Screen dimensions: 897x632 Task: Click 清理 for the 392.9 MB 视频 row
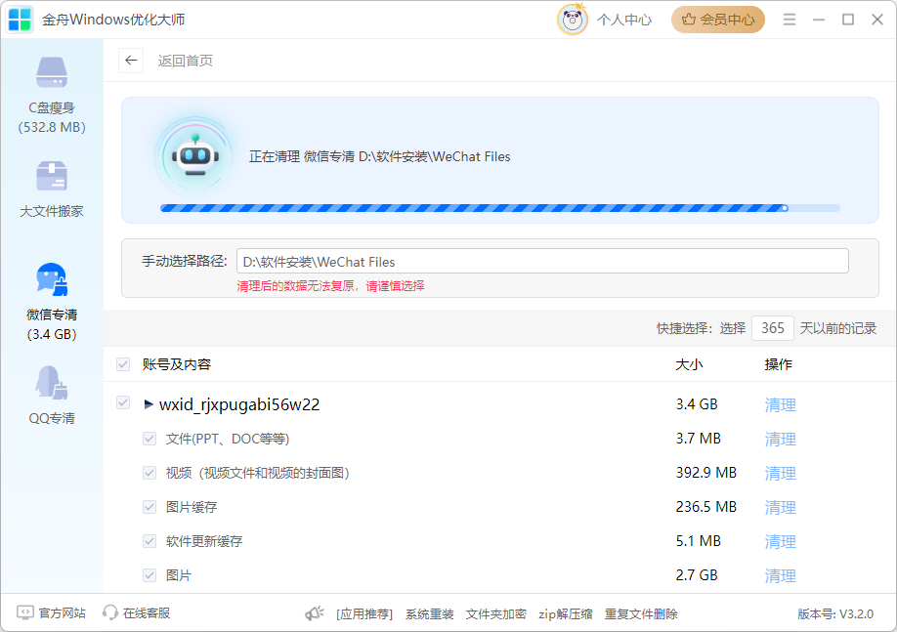(x=781, y=474)
